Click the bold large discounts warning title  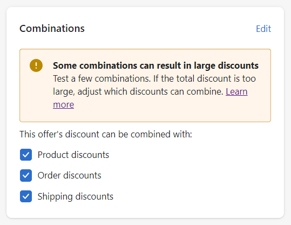[155, 65]
